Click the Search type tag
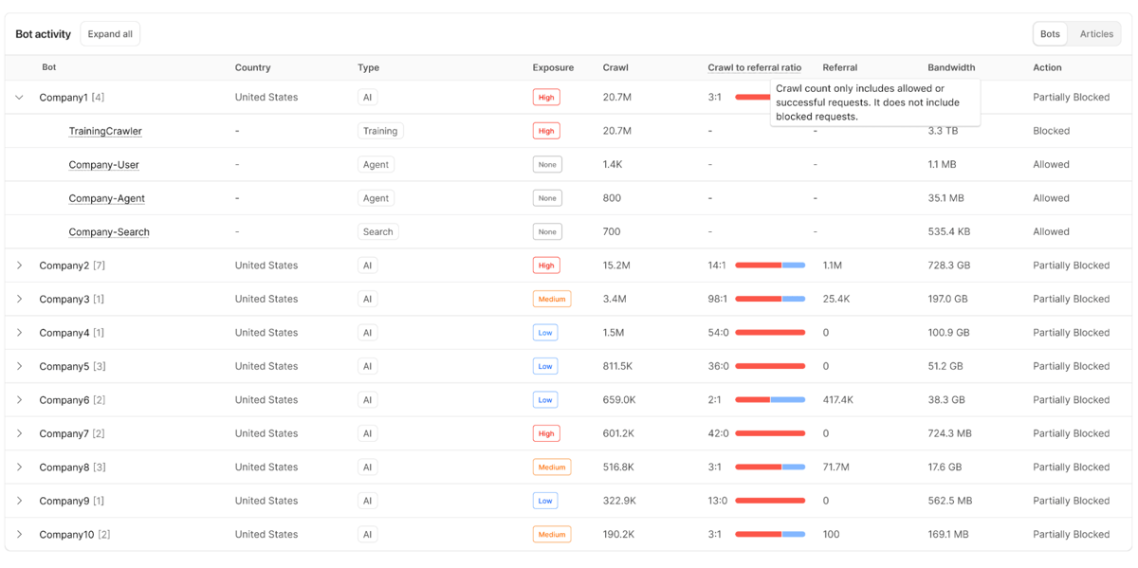 pos(377,232)
